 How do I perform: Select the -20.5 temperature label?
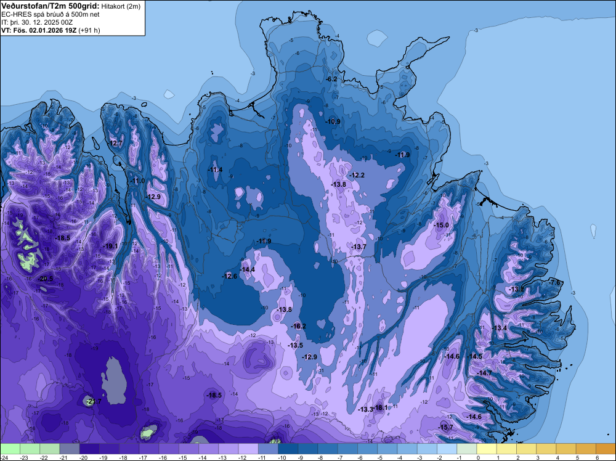(45, 279)
